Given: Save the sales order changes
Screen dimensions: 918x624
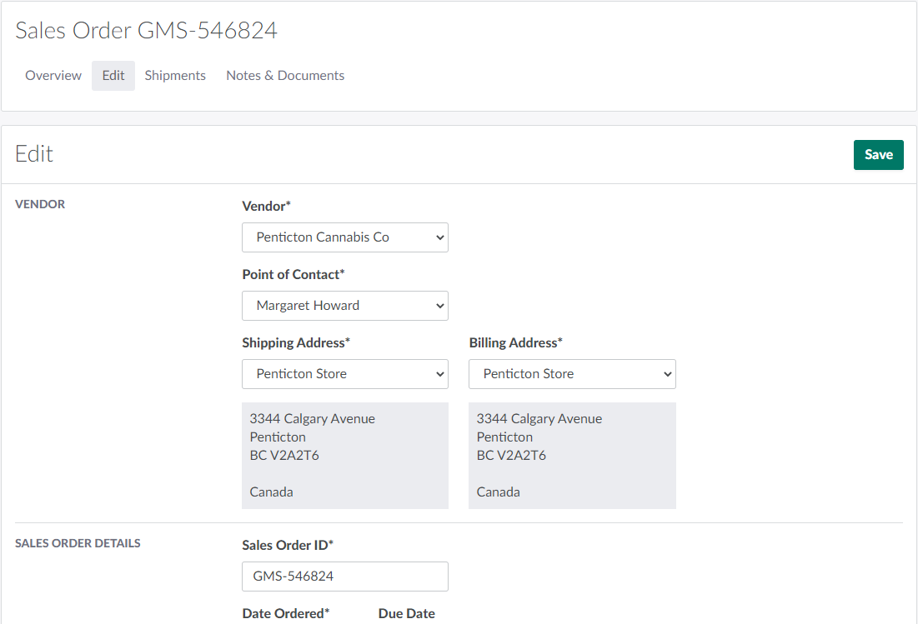Looking at the screenshot, I should coord(878,155).
